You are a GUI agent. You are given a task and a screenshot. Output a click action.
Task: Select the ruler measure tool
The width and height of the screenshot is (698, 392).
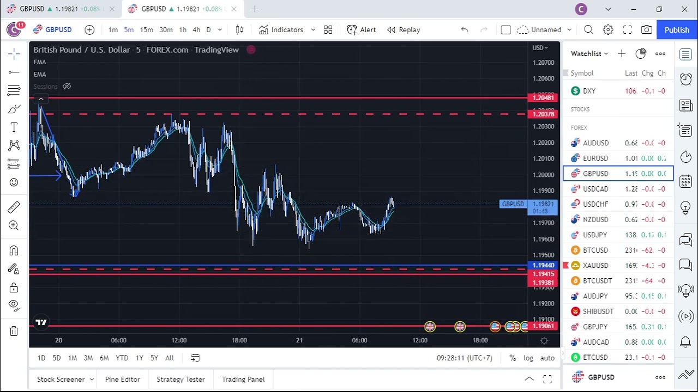14,207
